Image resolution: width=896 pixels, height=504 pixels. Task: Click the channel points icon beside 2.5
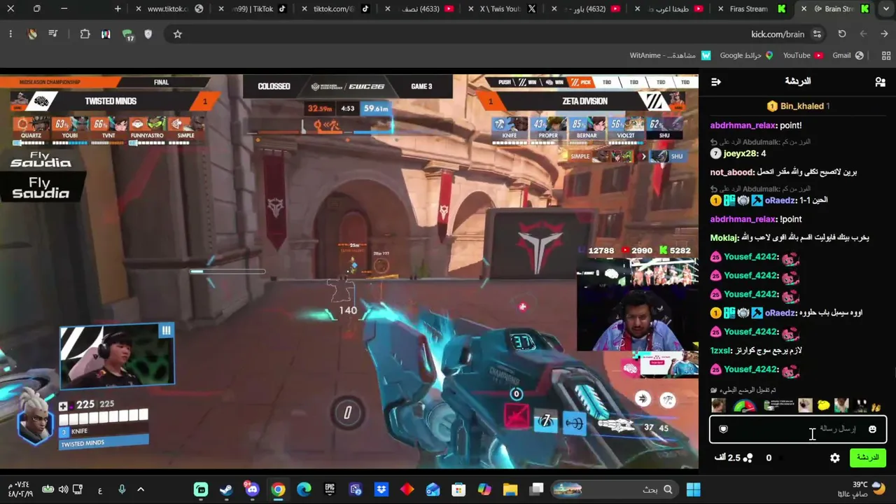pyautogui.click(x=748, y=458)
